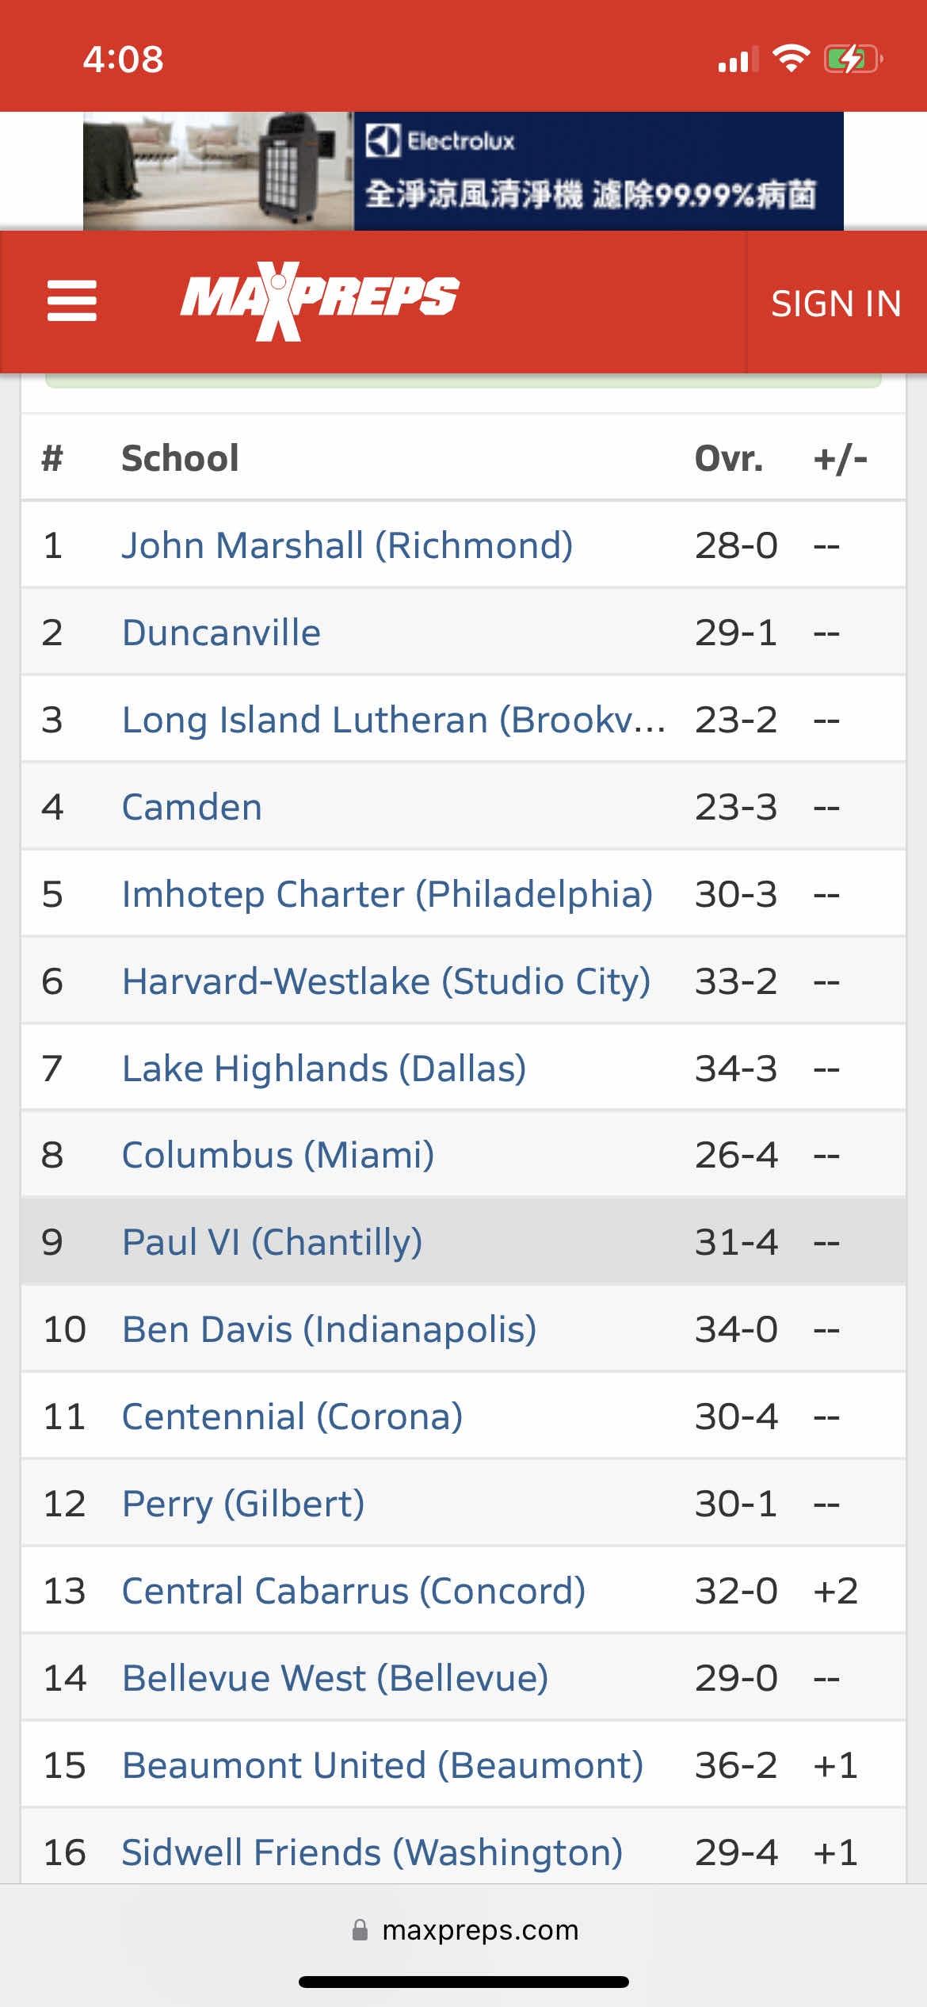View Central Cabarrus (Concord) team

tap(353, 1591)
